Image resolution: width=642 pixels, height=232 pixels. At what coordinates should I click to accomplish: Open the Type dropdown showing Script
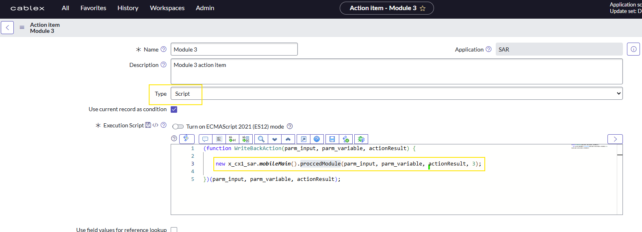click(x=396, y=94)
